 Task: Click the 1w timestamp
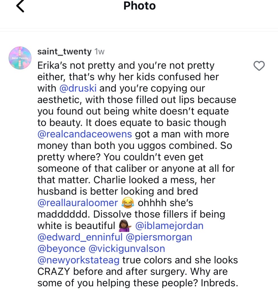[100, 52]
